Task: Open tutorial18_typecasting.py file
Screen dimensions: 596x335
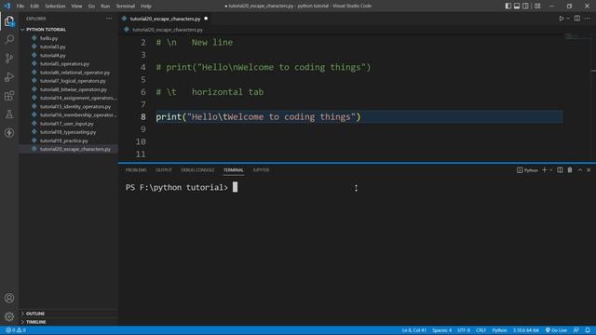Action: pyautogui.click(x=68, y=132)
